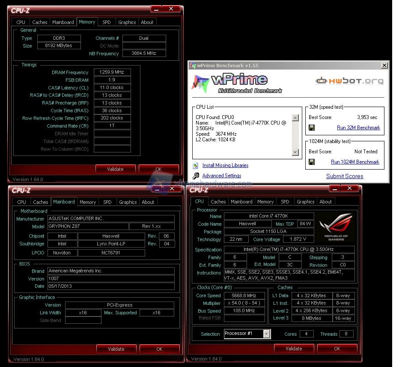The width and height of the screenshot is (411, 367).
Task: Click the DRAM Frequency value field
Action: (112, 72)
